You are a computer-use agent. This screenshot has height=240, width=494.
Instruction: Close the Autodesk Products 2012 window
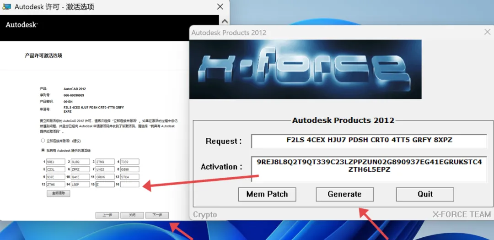[x=487, y=32]
